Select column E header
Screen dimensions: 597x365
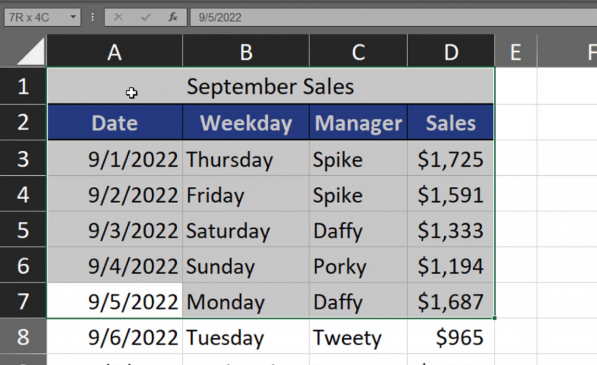tap(515, 52)
